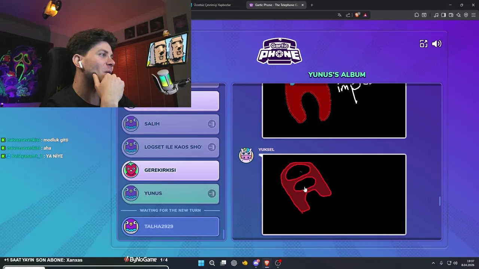Mute the Gartic Phone sound

tap(437, 44)
